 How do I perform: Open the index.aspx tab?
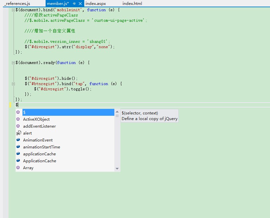96,4
